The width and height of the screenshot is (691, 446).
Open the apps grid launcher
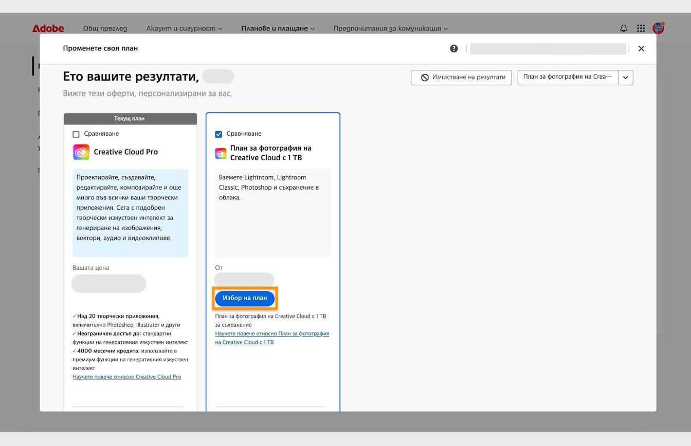tap(641, 28)
